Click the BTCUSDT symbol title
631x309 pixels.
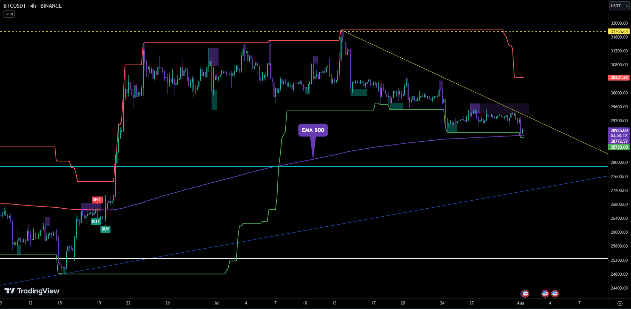click(x=15, y=6)
